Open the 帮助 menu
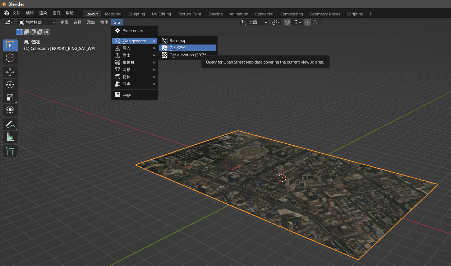The height and width of the screenshot is (266, 451). (70, 13)
